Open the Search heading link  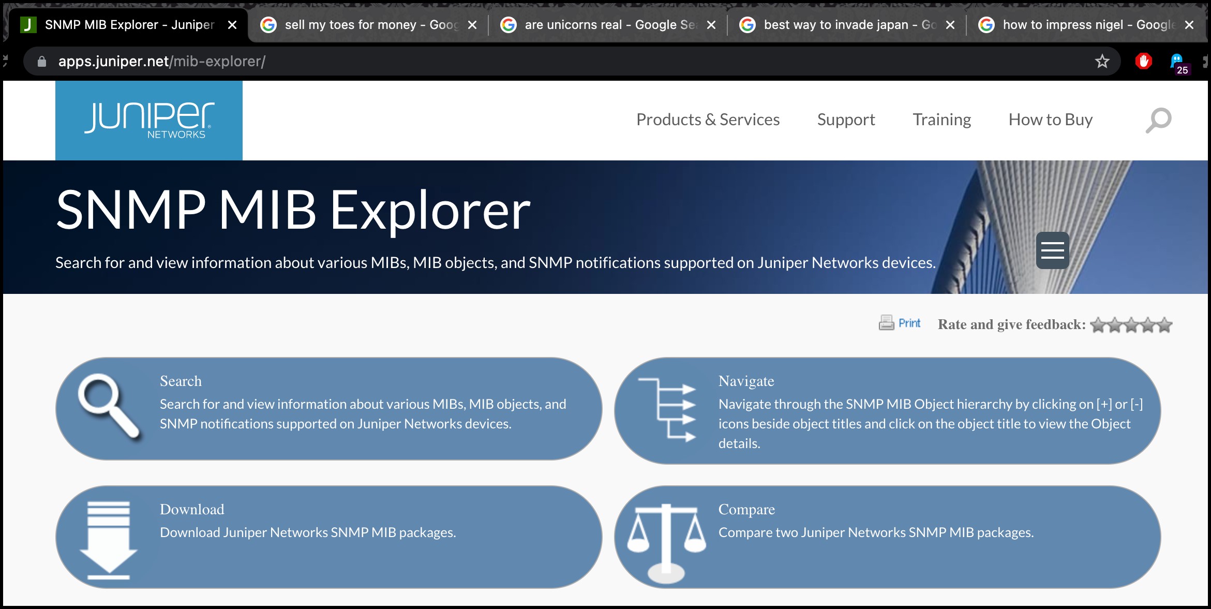[181, 381]
